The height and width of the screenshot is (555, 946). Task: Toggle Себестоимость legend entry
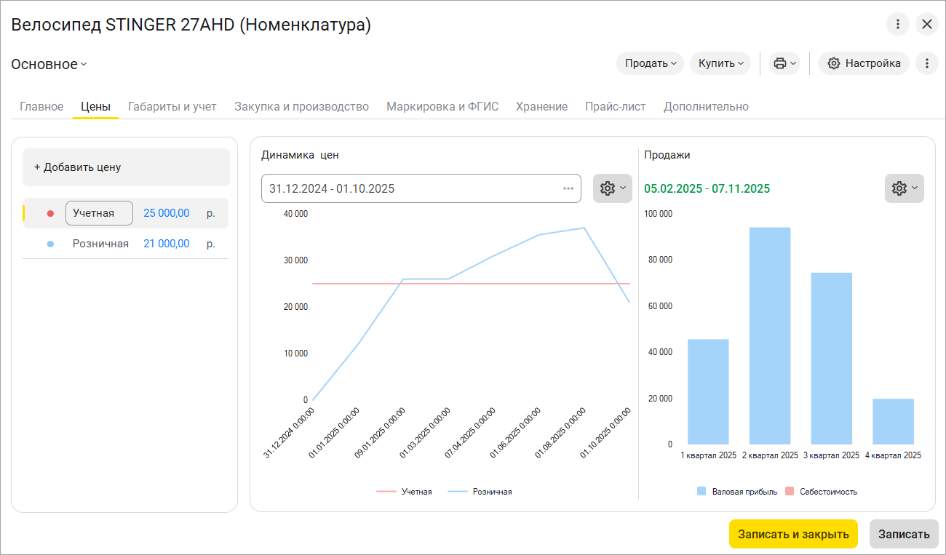(x=821, y=492)
